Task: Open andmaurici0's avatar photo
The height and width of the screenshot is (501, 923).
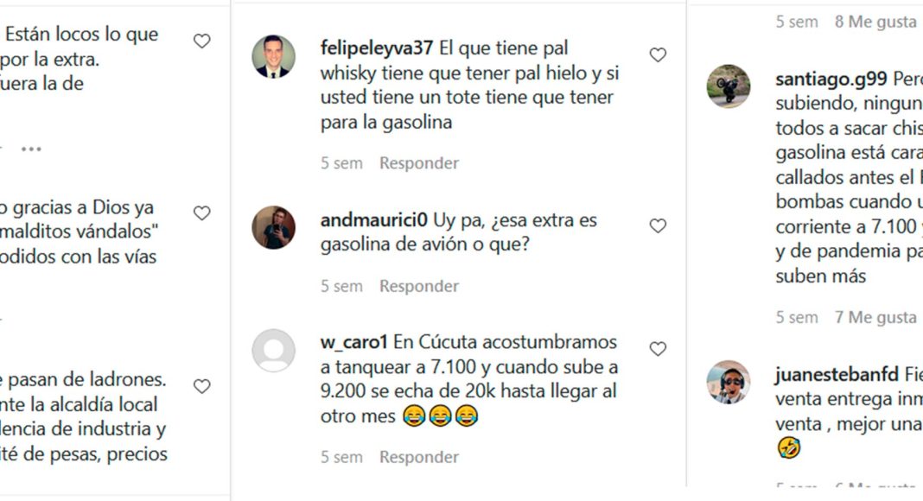Action: (x=274, y=227)
